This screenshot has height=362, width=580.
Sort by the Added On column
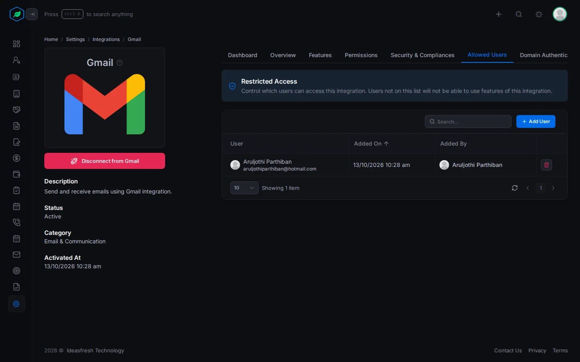coord(371,144)
